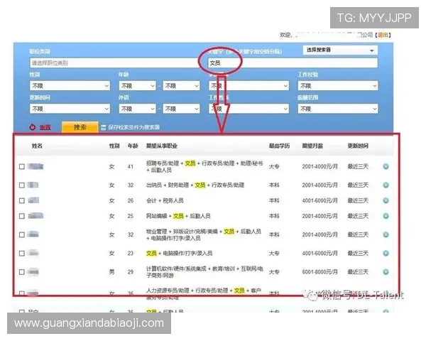Screen dimensions: 426x341
Task: Tick the checkbox for the 41-year-old candidate
Action: click(22, 167)
